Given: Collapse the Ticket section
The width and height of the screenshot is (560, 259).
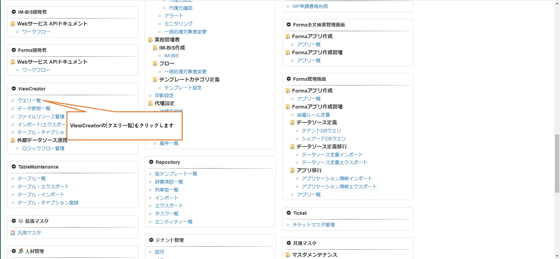Looking at the screenshot, I should pos(289,213).
